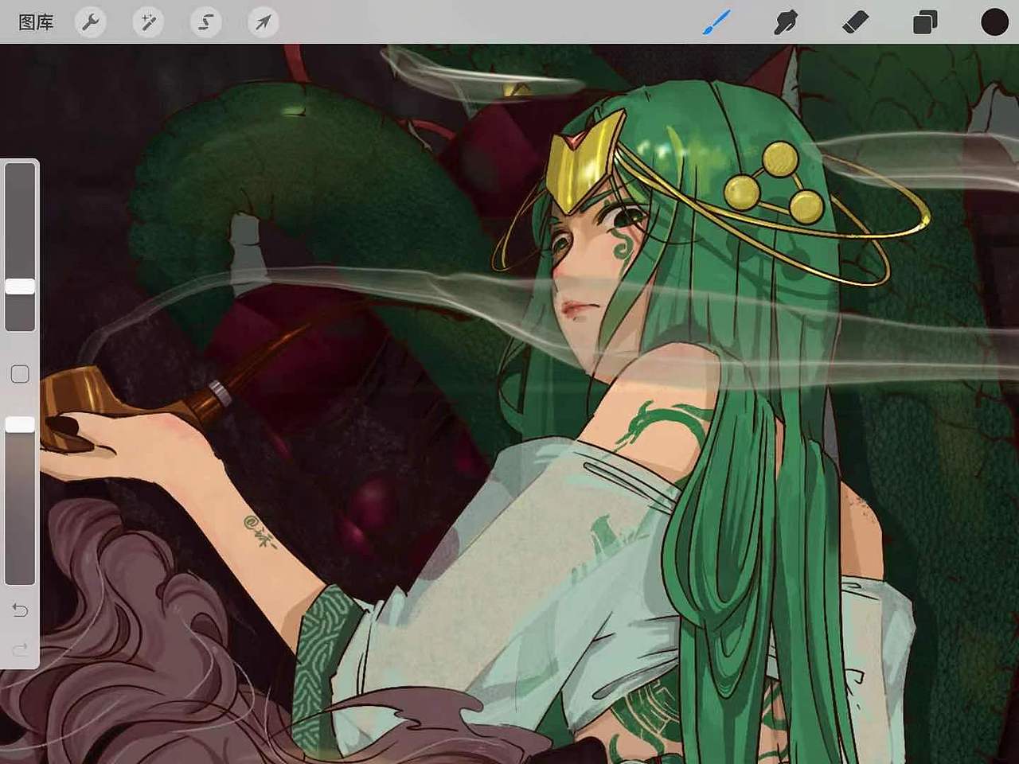1019x764 pixels.
Task: Activate the Selection tool
Action: [x=205, y=22]
